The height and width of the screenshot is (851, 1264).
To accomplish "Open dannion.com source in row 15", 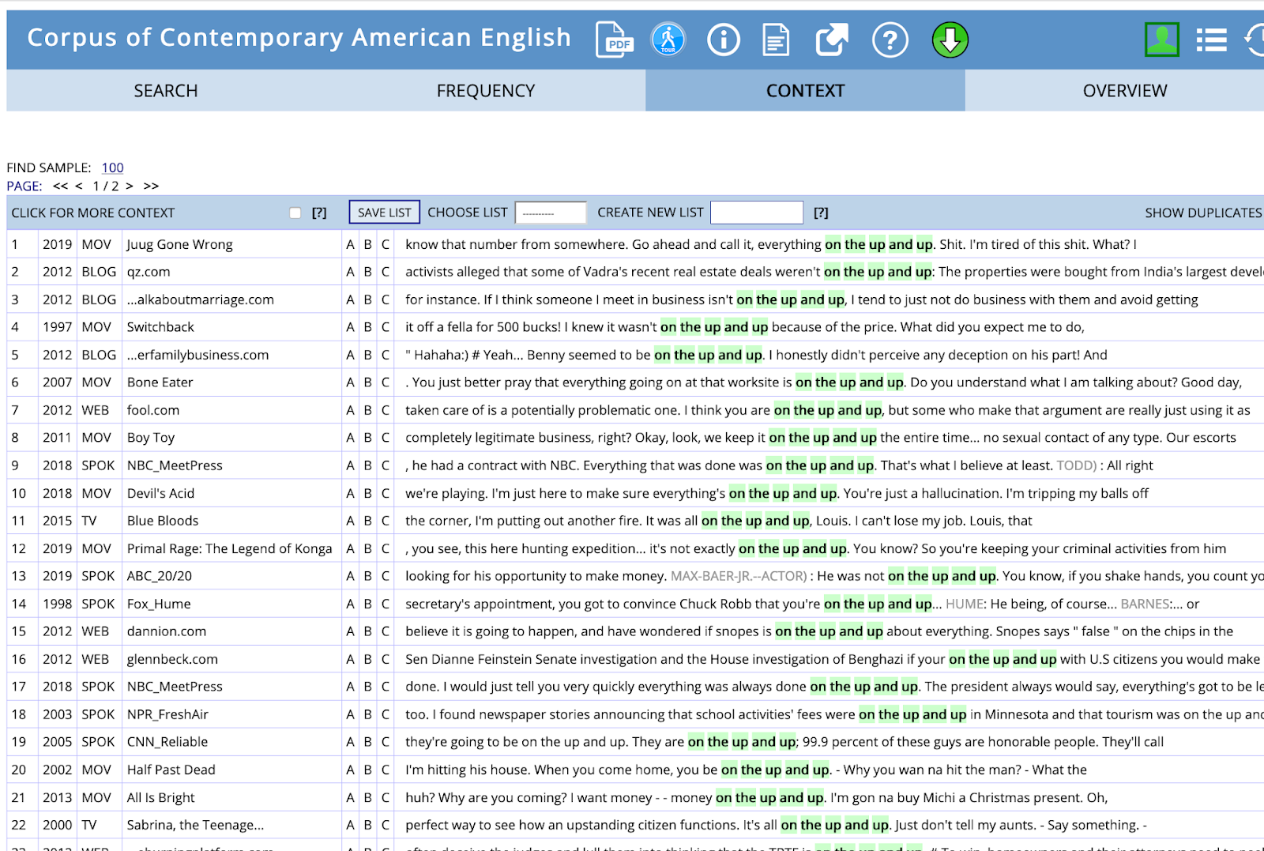I will click(x=167, y=631).
